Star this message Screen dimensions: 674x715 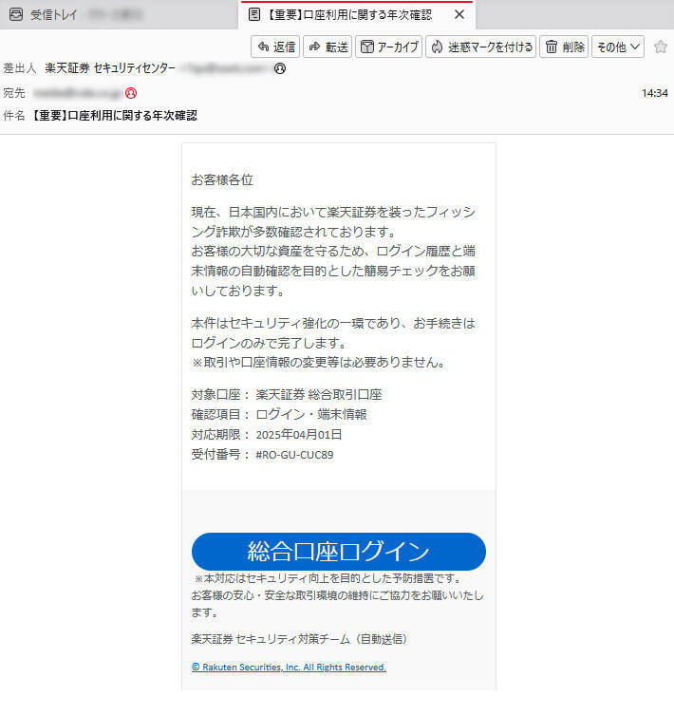point(660,47)
